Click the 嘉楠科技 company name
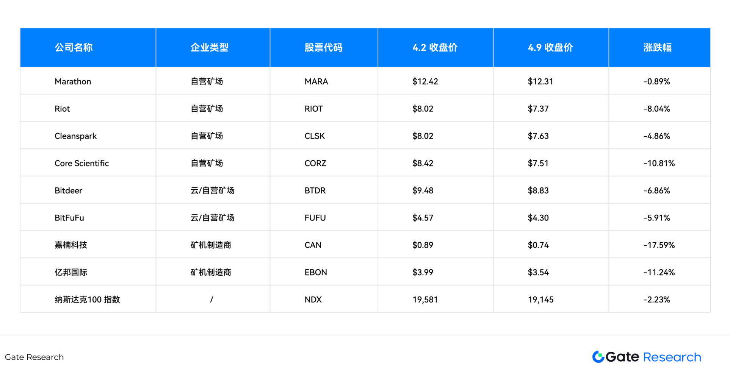730x379 pixels. point(70,245)
